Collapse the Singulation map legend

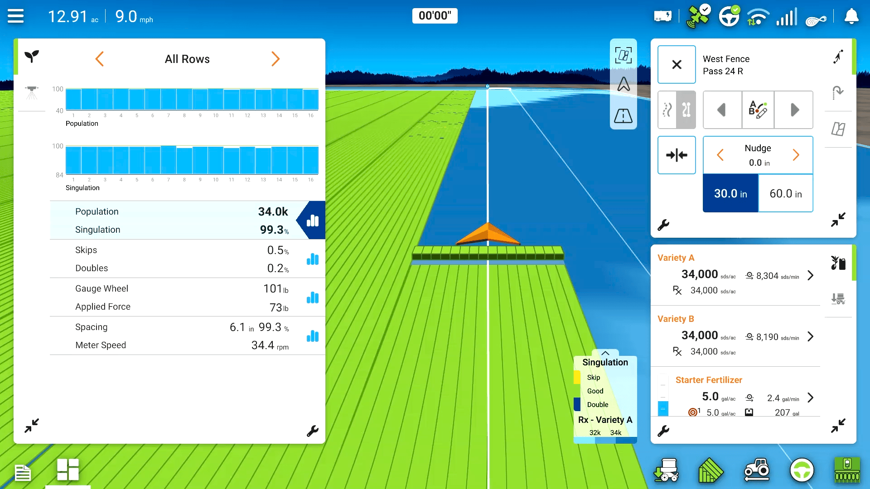coord(605,353)
